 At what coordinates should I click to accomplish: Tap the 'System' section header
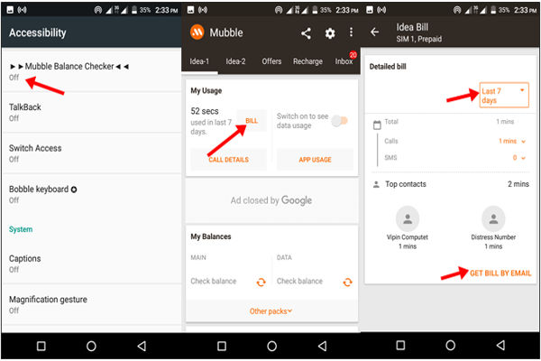point(21,229)
